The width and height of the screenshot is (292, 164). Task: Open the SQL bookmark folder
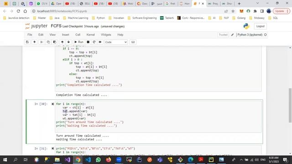click(x=273, y=18)
